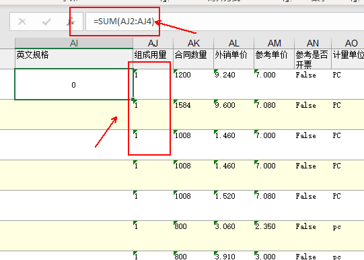Cancel the formula entry with the X icon
This screenshot has height=260, width=364.
(x=22, y=22)
